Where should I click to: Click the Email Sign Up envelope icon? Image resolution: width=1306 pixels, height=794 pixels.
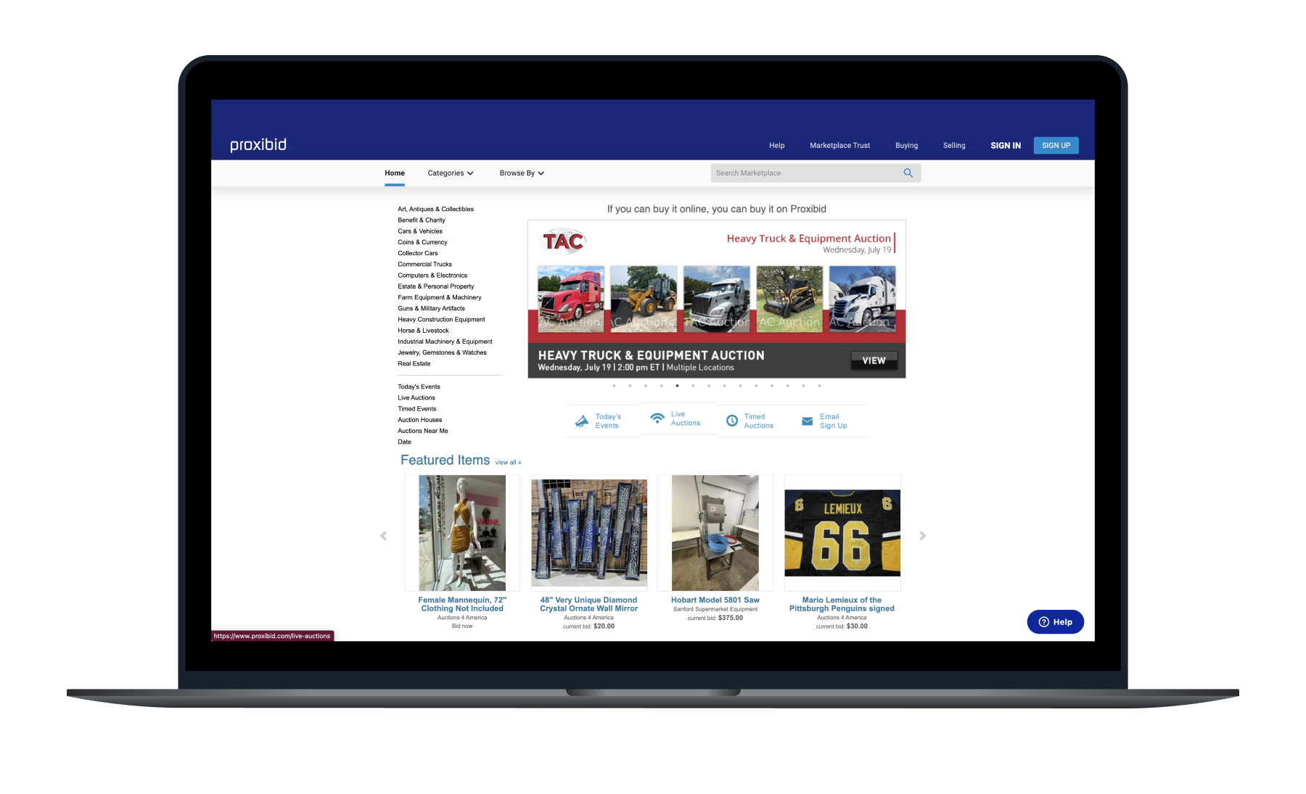[x=807, y=421]
